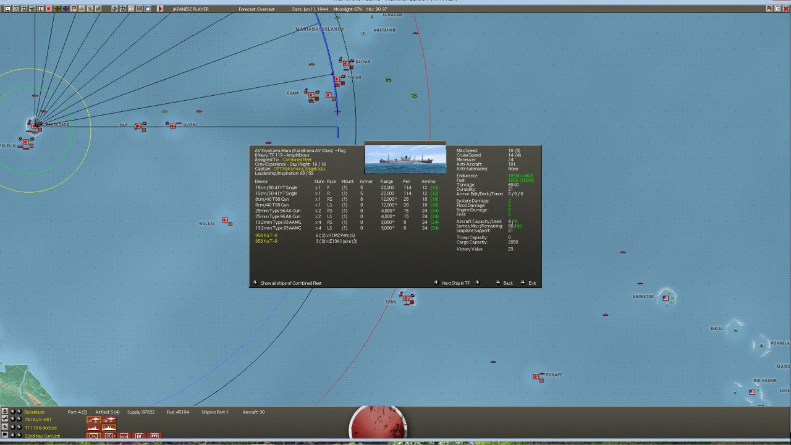Click the 'JAPANESE PLAYER' label

click(190, 9)
